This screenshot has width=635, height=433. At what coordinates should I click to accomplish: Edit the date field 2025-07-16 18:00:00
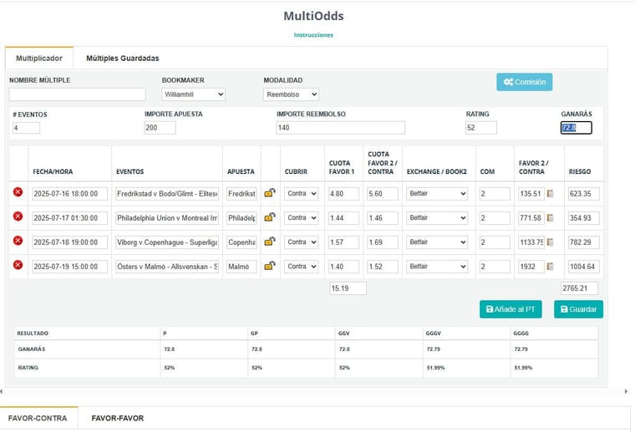[x=70, y=194]
